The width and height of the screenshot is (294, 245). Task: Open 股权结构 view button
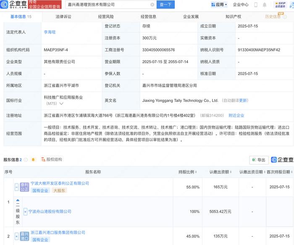52,160
